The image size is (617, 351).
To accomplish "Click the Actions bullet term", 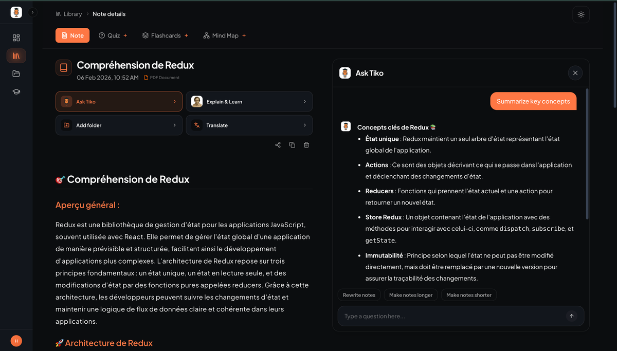I will tap(377, 165).
